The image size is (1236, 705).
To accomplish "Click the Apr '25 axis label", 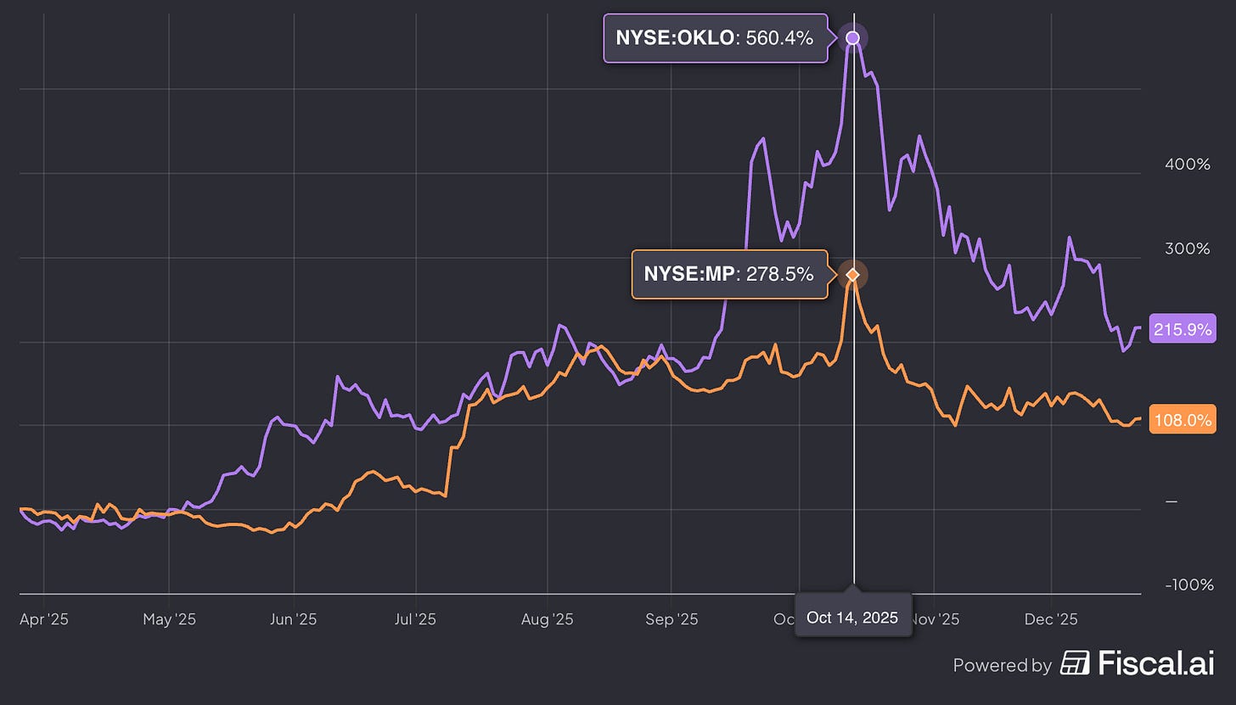I will (43, 619).
